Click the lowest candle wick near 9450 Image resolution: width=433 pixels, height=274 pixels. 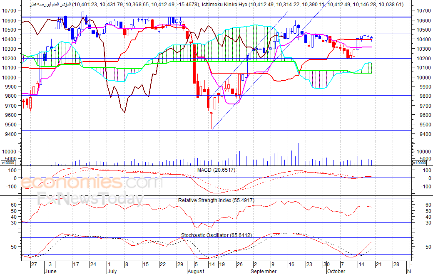[212, 121]
